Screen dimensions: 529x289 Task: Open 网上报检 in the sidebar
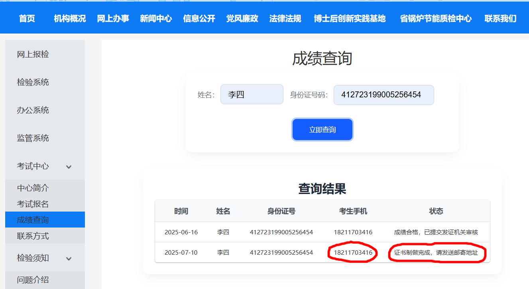(x=33, y=54)
